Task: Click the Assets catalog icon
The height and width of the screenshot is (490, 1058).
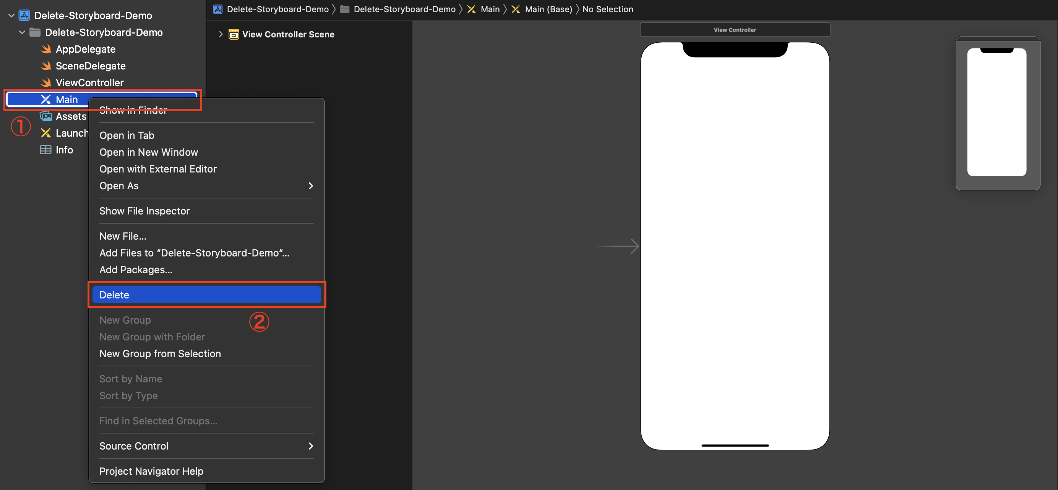Action: 45,116
